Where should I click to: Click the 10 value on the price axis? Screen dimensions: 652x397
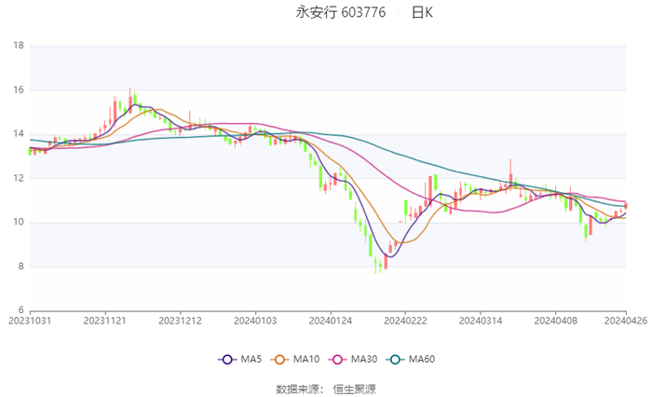coord(19,223)
